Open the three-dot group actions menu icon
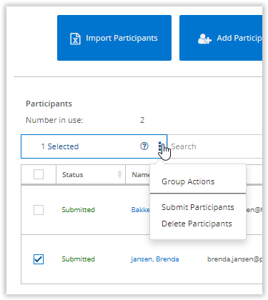This screenshot has height=300, width=268. pos(160,146)
